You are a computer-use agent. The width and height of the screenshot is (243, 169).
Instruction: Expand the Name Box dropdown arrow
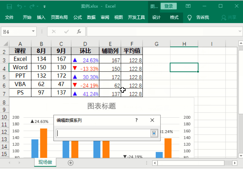coord(33,31)
